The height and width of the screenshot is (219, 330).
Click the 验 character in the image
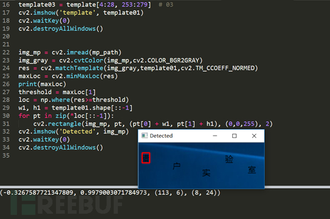click(229, 159)
